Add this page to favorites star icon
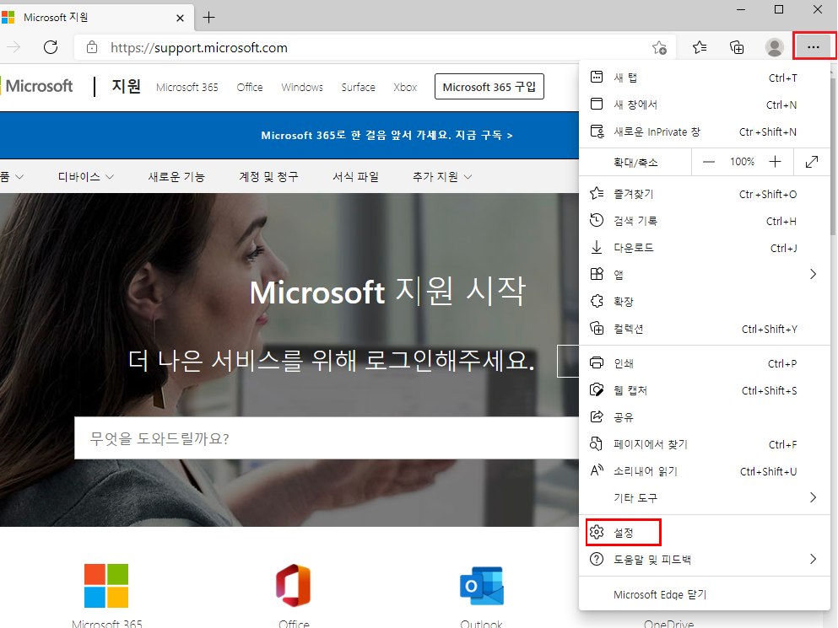838x628 pixels. 659,47
